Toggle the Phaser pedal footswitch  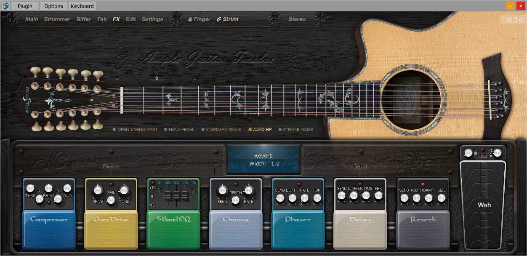pos(298,230)
